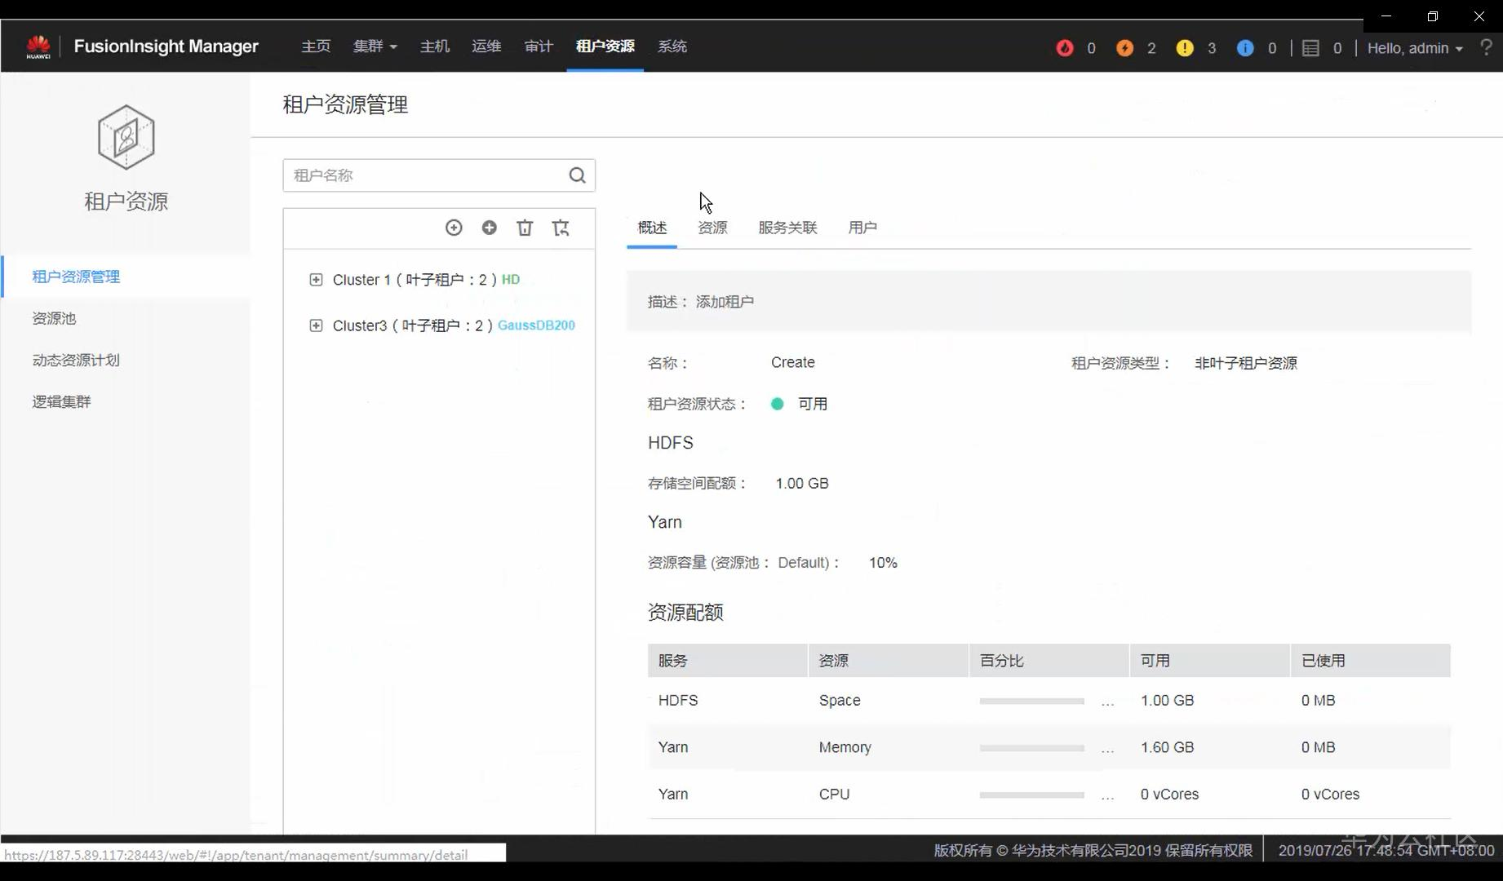Expand the Cluster 1 tree node
Viewport: 1503px width, 881px height.
[316, 280]
